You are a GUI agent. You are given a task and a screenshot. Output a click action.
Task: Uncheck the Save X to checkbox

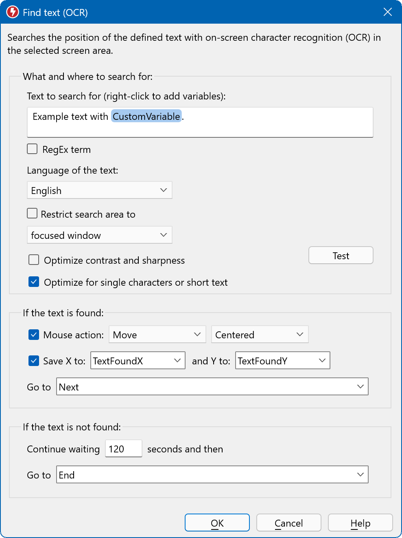(x=34, y=361)
